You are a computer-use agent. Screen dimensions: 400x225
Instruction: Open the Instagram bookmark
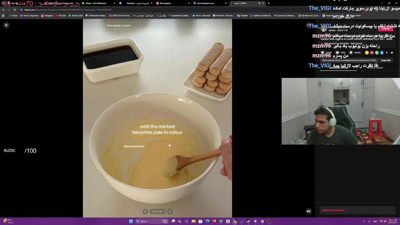(47, 16)
